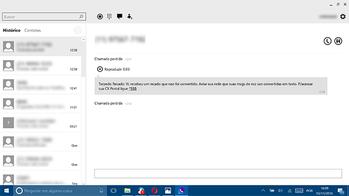349x196 pixels.
Task: Open Task View on taskbar
Action: 113,191
